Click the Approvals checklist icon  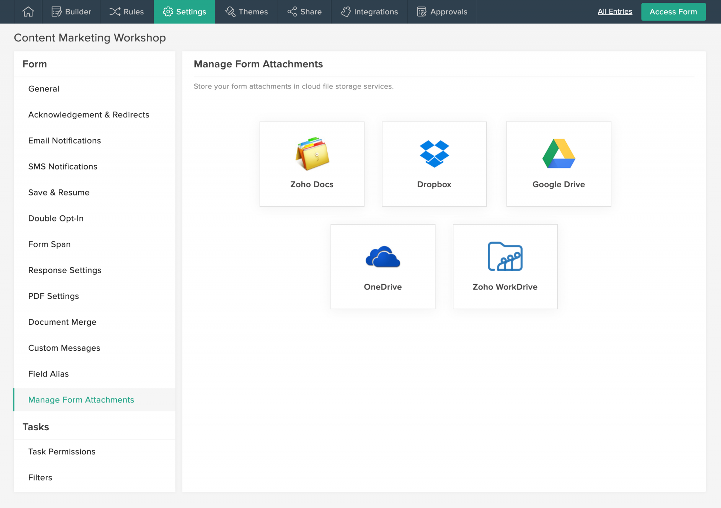pyautogui.click(x=422, y=12)
